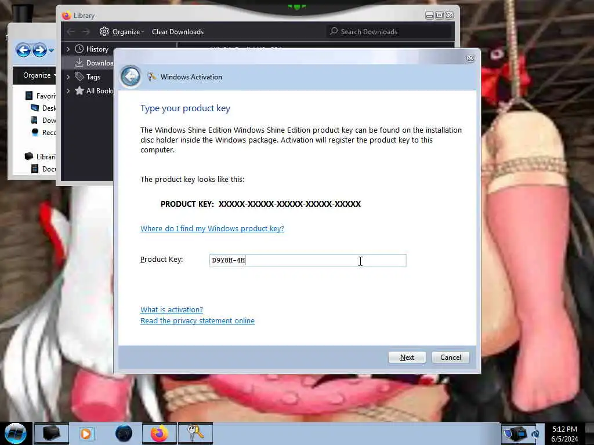
Task: Select History in the Library sidebar
Action: point(97,49)
